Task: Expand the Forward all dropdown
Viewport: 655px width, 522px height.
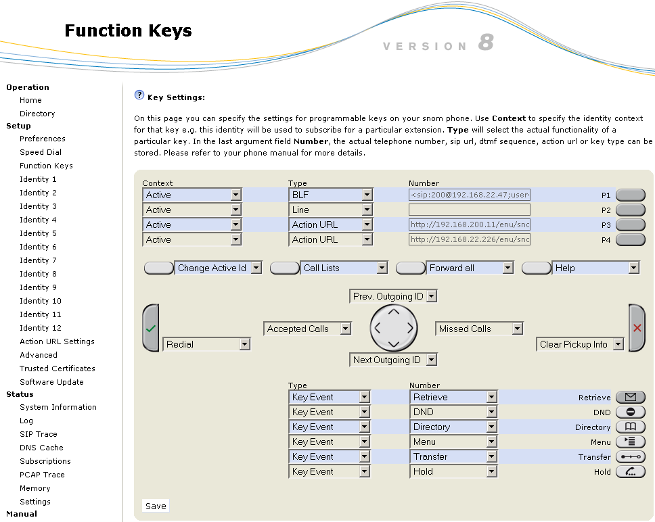Action: (470, 268)
